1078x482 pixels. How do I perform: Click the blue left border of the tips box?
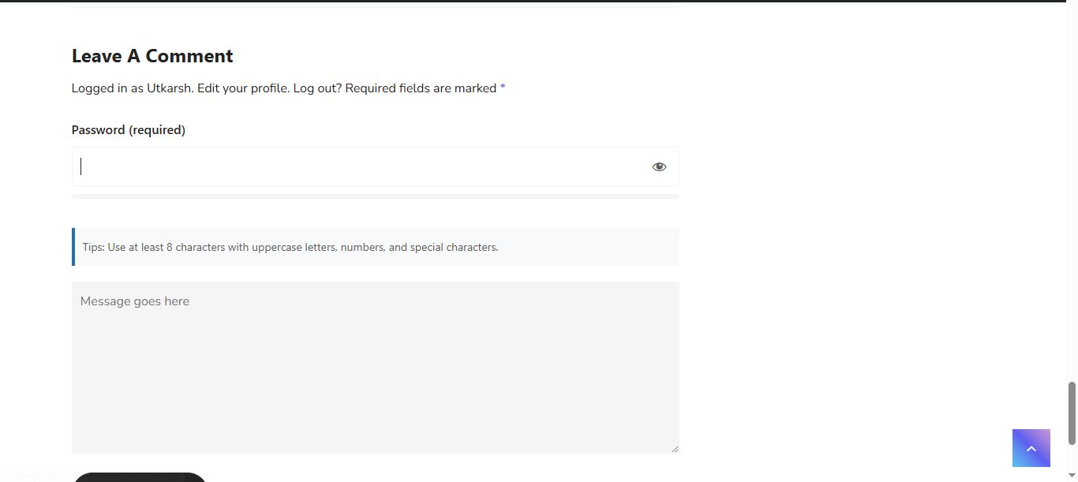(x=73, y=247)
